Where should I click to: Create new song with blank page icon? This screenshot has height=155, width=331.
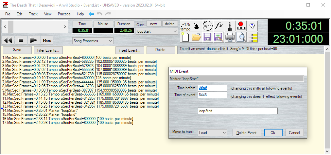[x=185, y=37]
